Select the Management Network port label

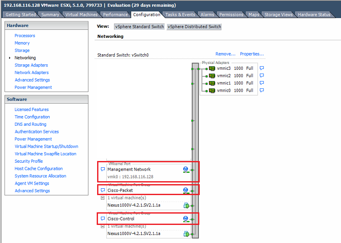129,169
